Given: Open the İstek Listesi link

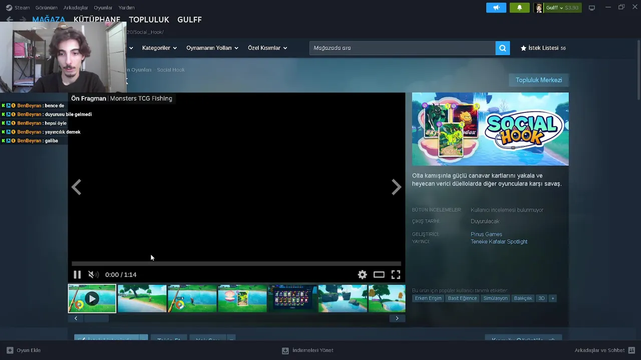Looking at the screenshot, I should (x=543, y=48).
